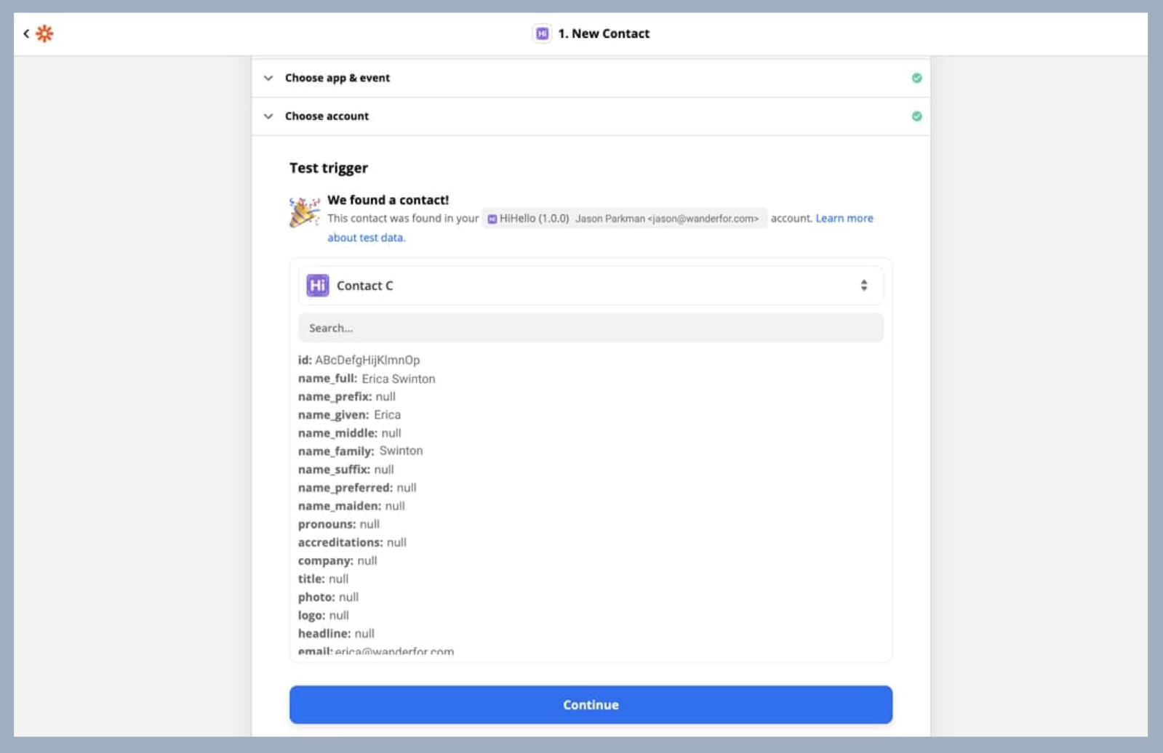The height and width of the screenshot is (753, 1163).
Task: Open the Zapier home logo icon
Action: click(45, 33)
